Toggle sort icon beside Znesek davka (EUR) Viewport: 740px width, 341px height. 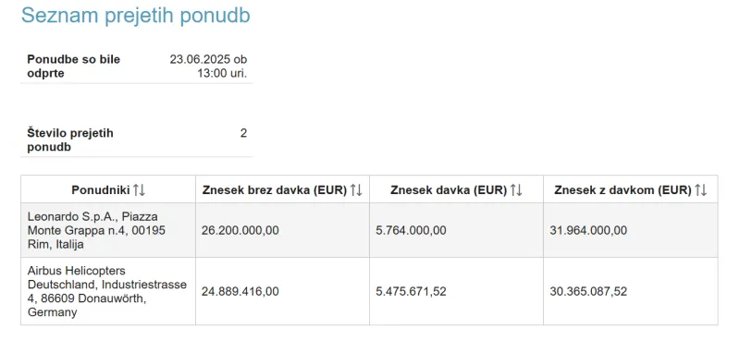pyautogui.click(x=517, y=190)
